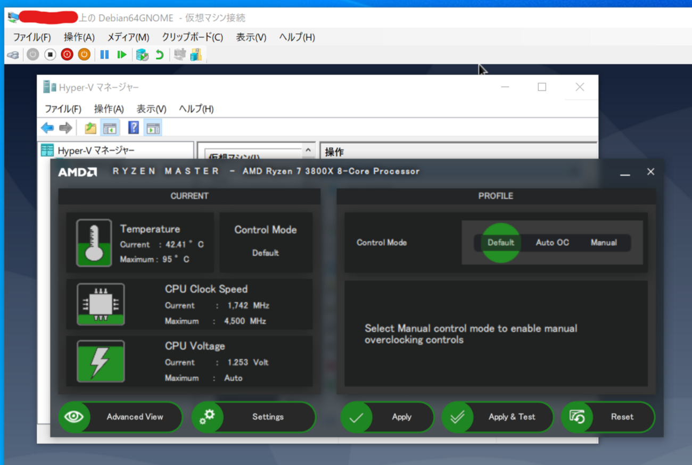The width and height of the screenshot is (692, 465).
Task: Click the yellow and blue server icon in VM toolbar
Action: pyautogui.click(x=196, y=54)
